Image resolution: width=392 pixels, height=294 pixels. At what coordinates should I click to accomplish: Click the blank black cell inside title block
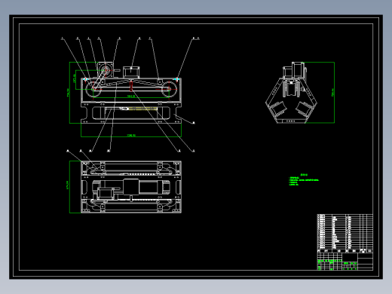[x=350, y=258]
